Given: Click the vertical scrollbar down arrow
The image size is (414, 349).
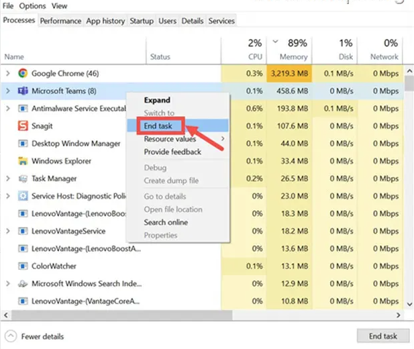Looking at the screenshot, I should tap(409, 304).
